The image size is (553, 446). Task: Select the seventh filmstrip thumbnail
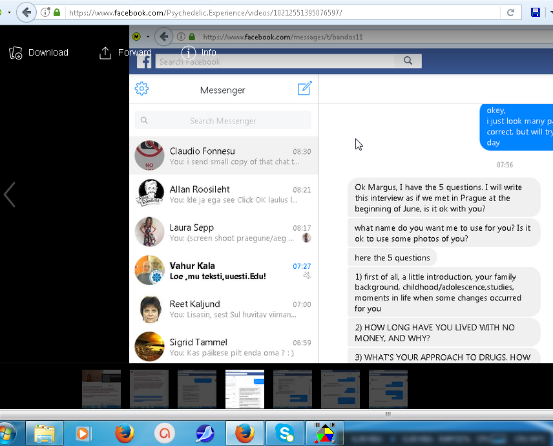coord(388,389)
